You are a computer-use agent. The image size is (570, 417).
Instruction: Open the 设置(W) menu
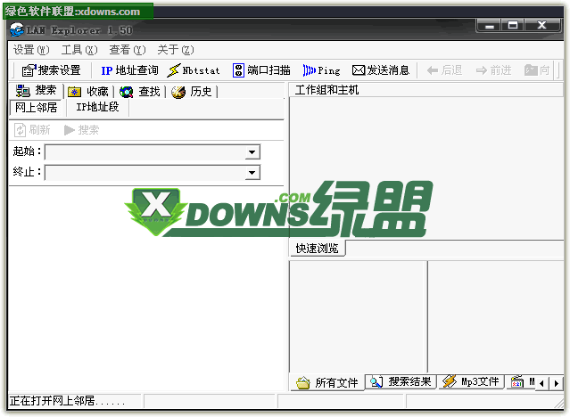pyautogui.click(x=31, y=49)
